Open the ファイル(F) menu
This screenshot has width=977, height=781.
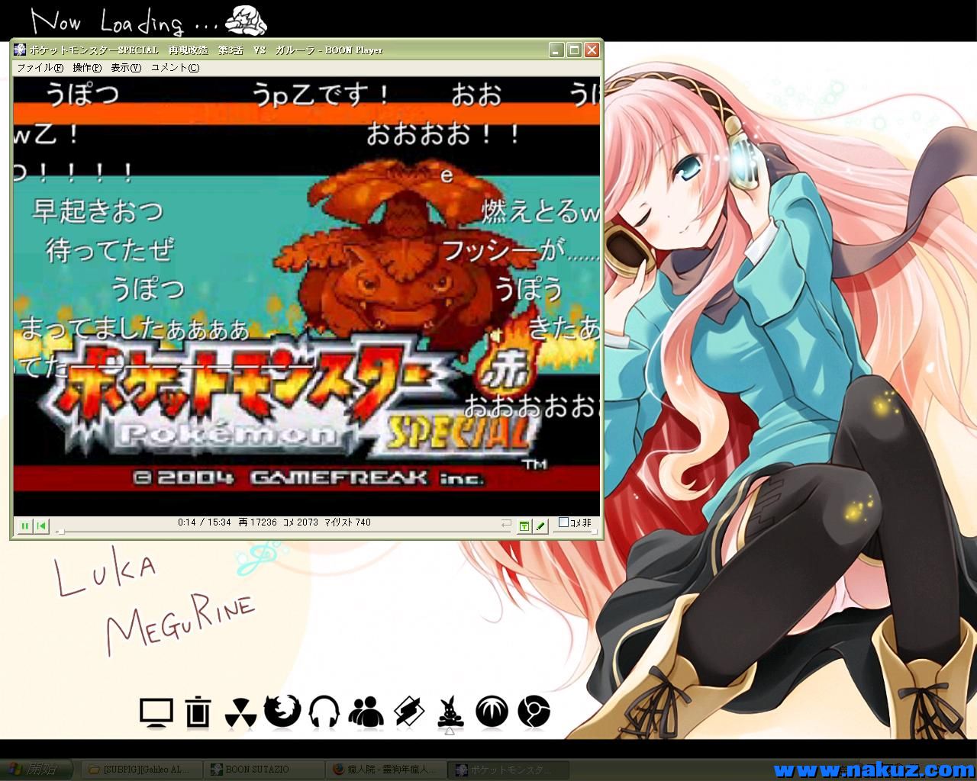pos(40,67)
